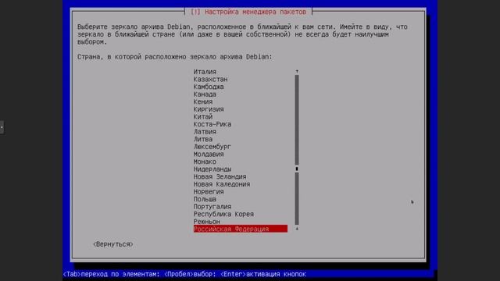The width and height of the screenshot is (500, 281).
Task: Select Люксембург mirror country
Action: click(x=212, y=147)
